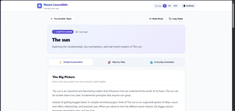Click the copy icon in Copy Notes
This screenshot has height=111, width=235.
pos(170,19)
